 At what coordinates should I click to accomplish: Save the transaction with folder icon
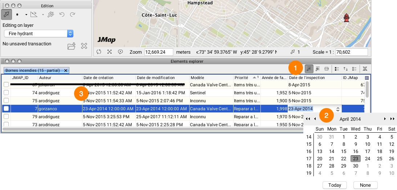(72, 46)
